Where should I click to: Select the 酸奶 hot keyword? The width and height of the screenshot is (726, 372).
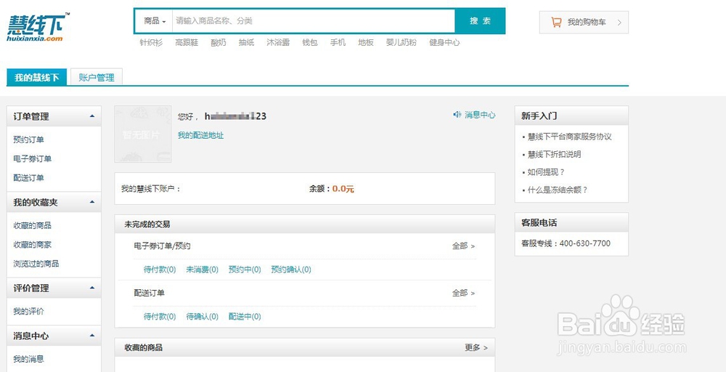[219, 42]
